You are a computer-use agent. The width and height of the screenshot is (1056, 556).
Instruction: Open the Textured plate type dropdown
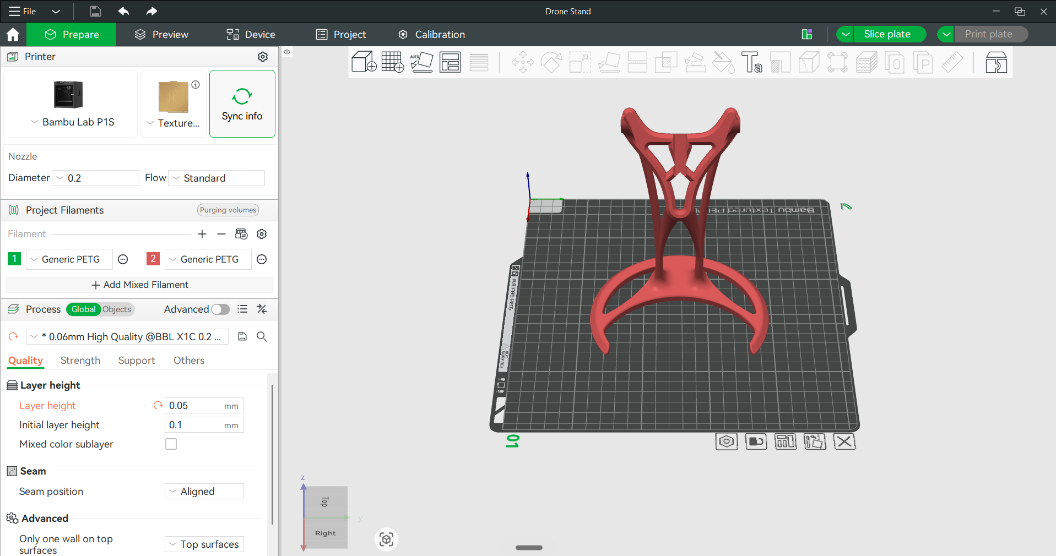click(173, 123)
